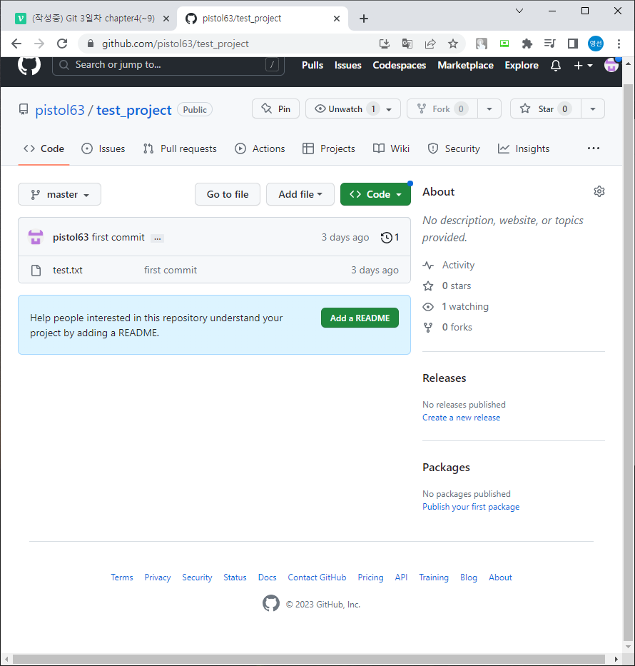Expand the Add file dropdown
Screen dimensions: 635x666
pos(300,195)
